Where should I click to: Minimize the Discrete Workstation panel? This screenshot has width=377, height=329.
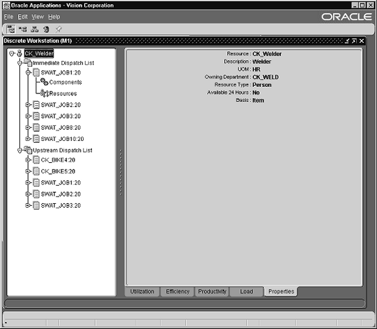click(347, 41)
